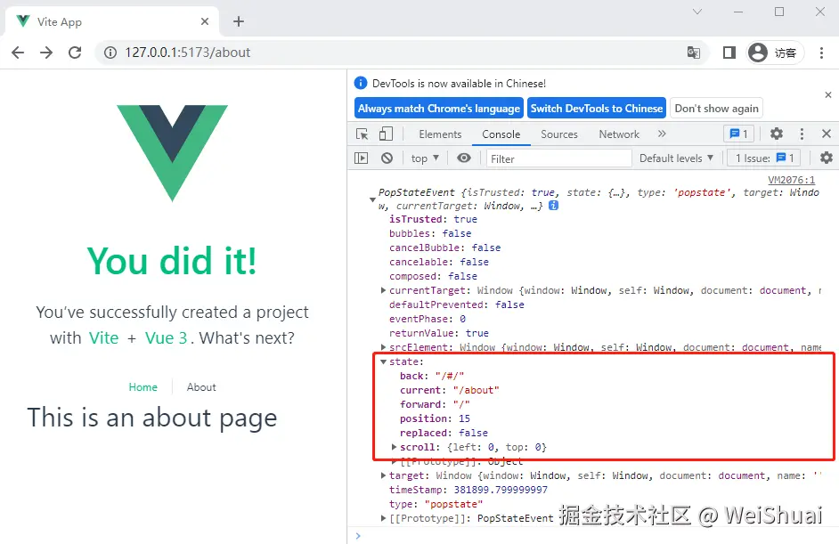The width and height of the screenshot is (839, 544).
Task: Open the Console tab
Action: click(501, 134)
